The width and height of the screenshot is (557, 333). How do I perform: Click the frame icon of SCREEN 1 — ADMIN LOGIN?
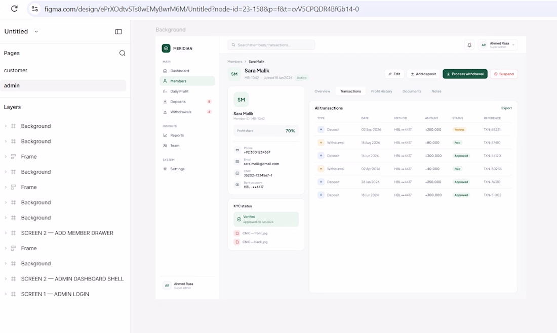coord(14,294)
